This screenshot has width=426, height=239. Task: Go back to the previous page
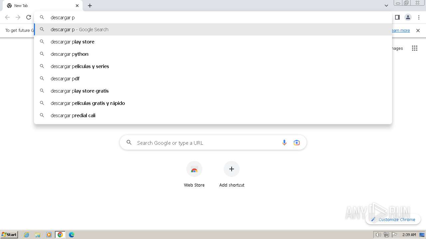coord(7,17)
